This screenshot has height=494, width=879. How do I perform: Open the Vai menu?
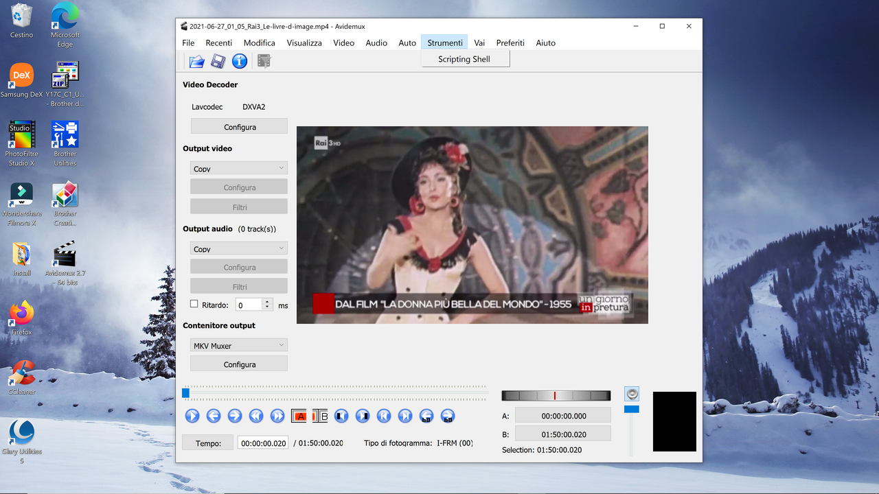click(479, 43)
